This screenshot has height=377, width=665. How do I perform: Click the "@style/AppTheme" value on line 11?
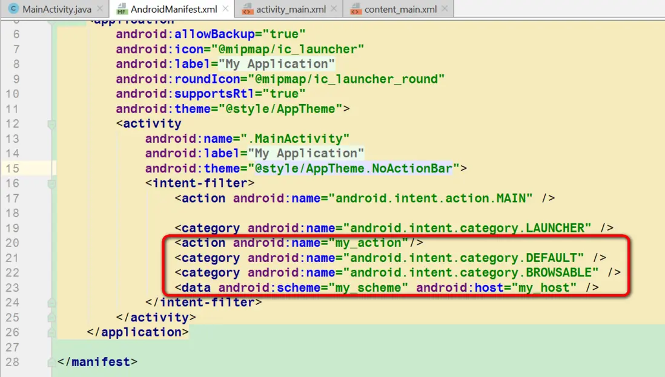[280, 109]
